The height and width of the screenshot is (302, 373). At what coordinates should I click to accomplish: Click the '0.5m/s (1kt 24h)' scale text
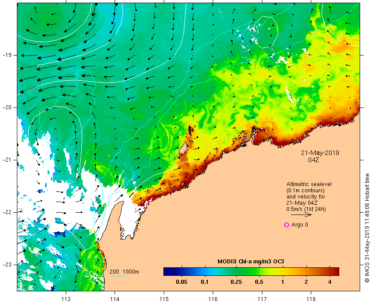306,209
